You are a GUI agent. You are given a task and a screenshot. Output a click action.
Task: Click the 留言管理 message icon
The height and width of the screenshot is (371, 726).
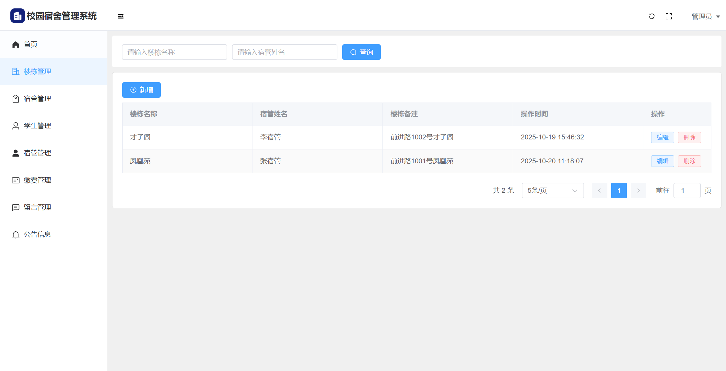[16, 207]
